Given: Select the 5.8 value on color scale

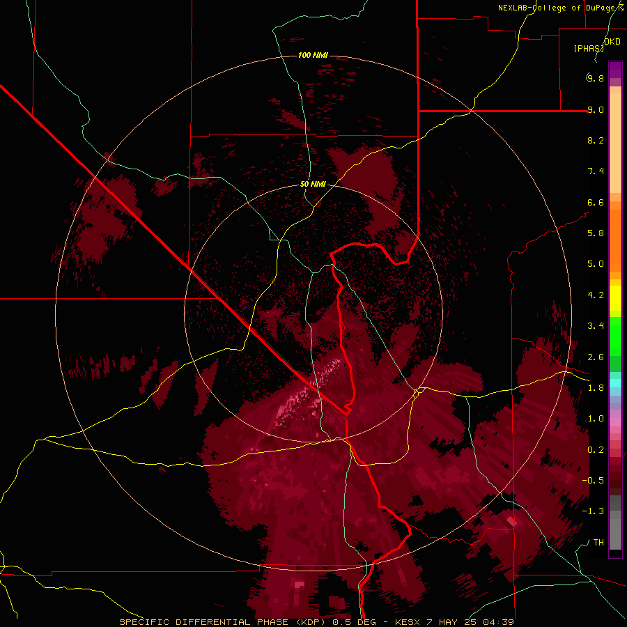Looking at the screenshot, I should [595, 233].
